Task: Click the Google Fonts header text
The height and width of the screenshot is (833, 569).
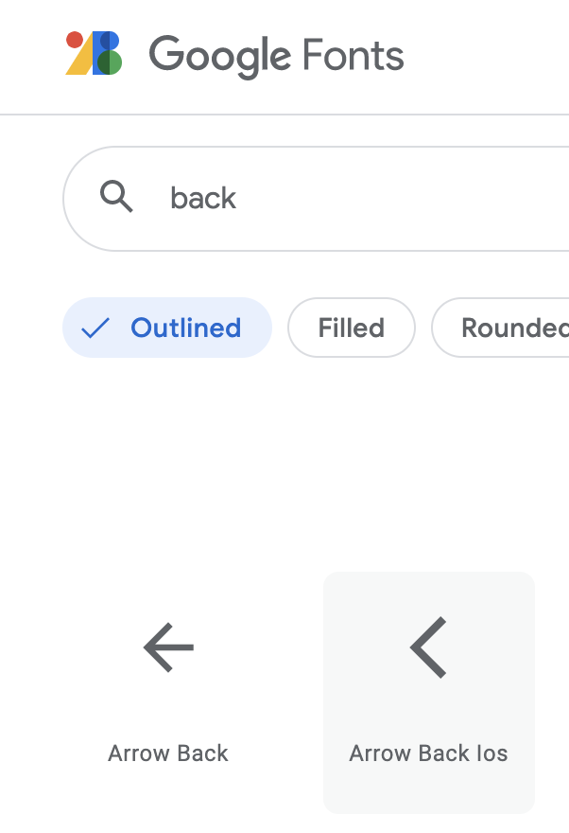Action: click(276, 55)
